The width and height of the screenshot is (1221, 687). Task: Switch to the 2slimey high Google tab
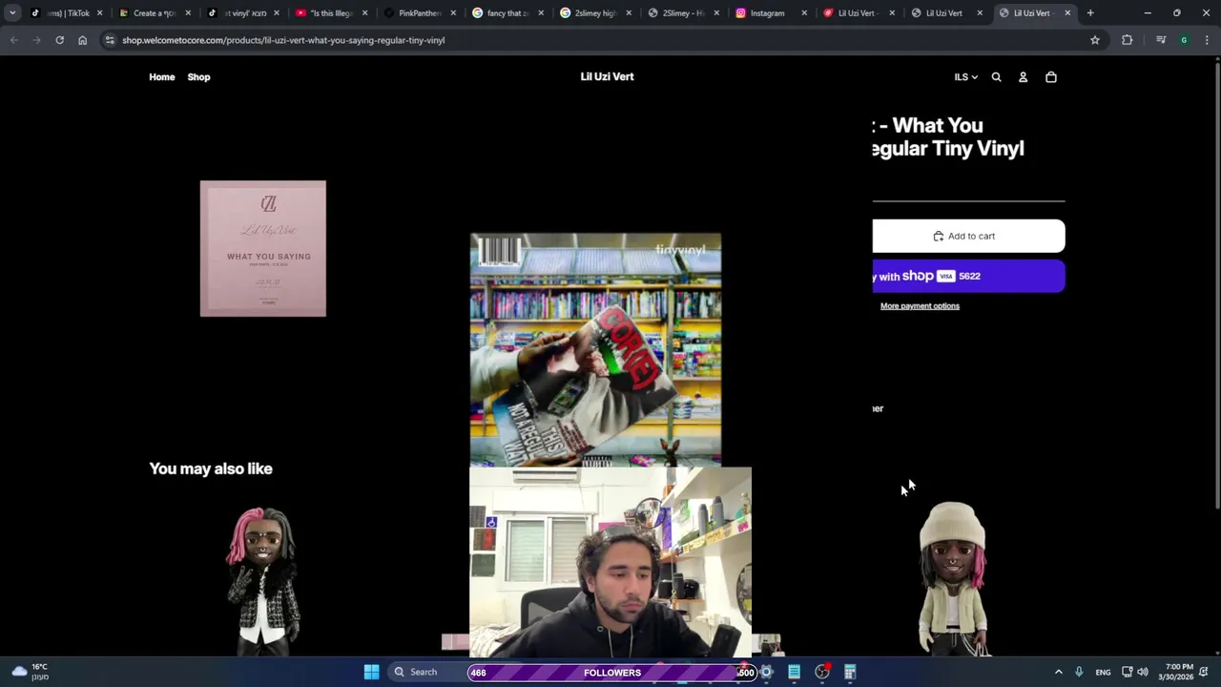595,13
